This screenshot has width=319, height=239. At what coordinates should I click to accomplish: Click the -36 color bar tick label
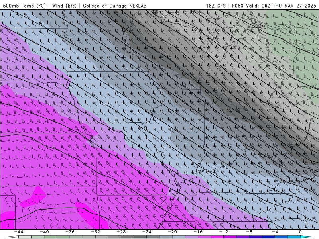coord(70,232)
